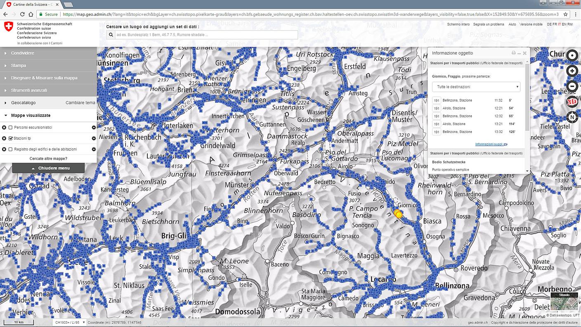
Task: Click Cambiare tema
Action: [80, 103]
